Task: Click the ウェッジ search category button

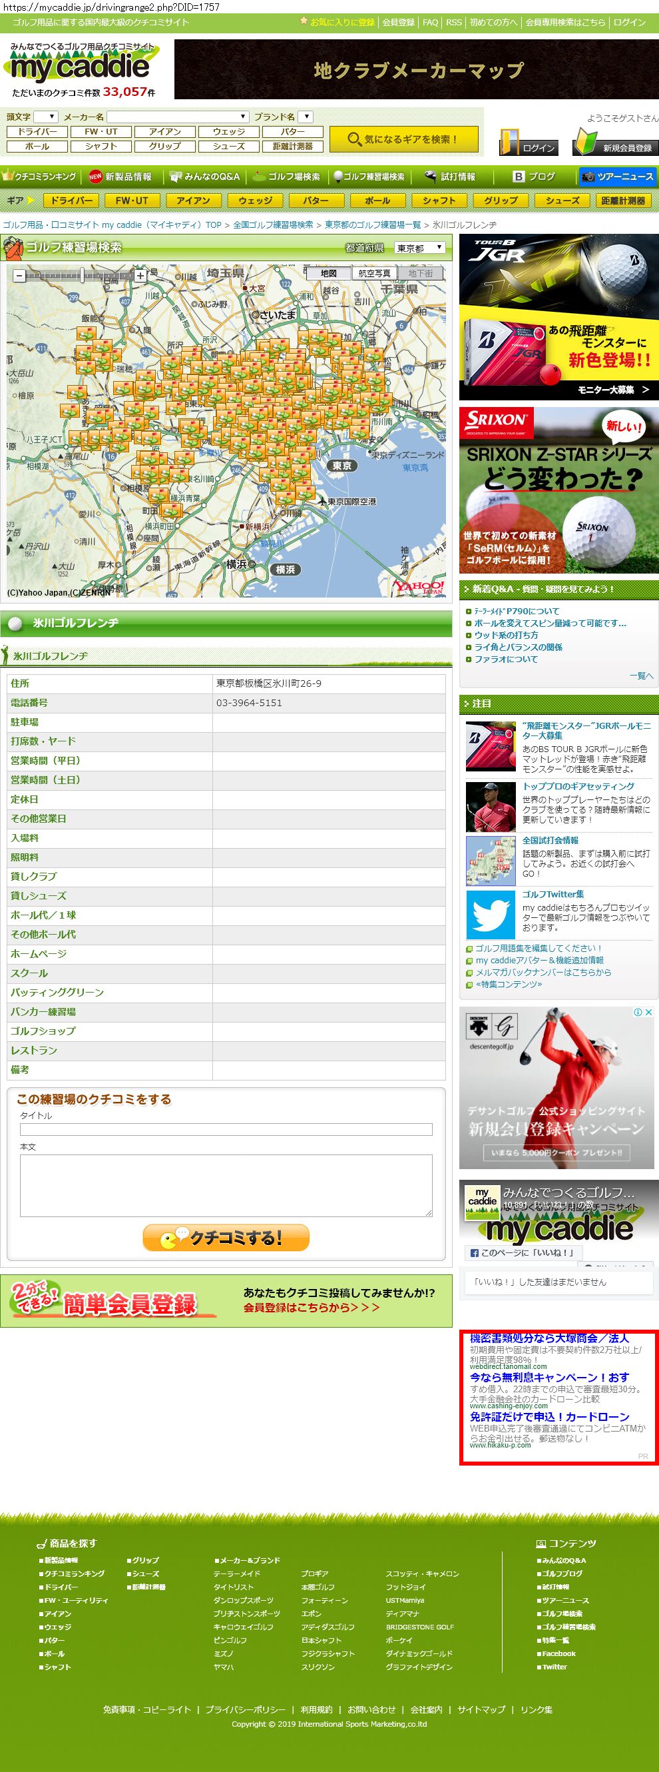Action: pyautogui.click(x=229, y=131)
